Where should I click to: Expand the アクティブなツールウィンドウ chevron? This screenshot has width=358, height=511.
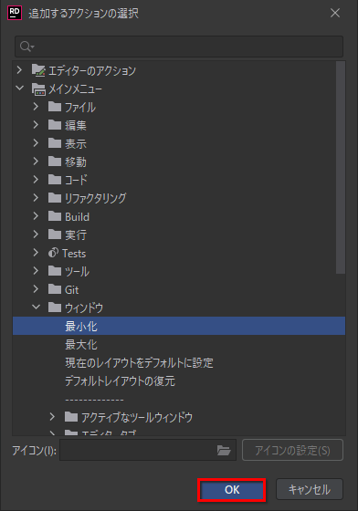point(52,417)
